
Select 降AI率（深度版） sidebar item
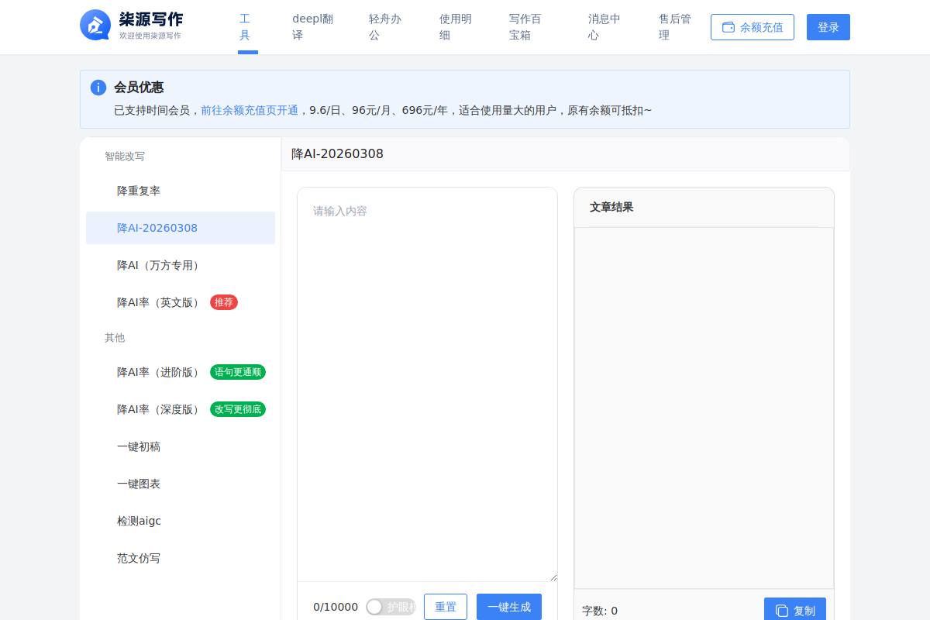pyautogui.click(x=181, y=409)
